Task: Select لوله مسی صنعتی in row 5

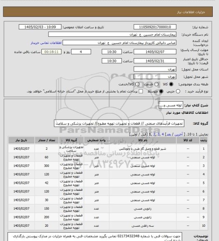Action: [143, 183]
